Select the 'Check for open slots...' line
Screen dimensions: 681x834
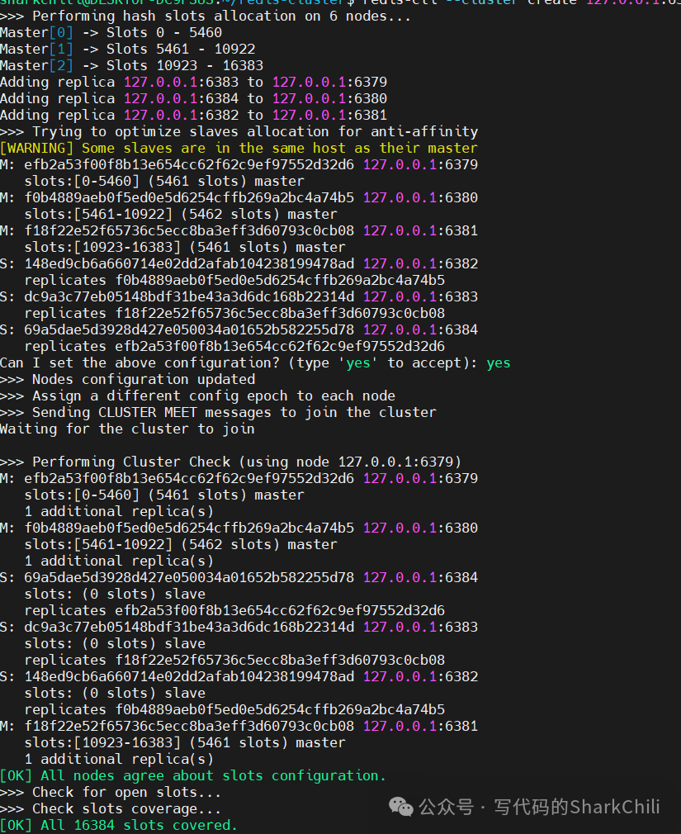point(111,792)
